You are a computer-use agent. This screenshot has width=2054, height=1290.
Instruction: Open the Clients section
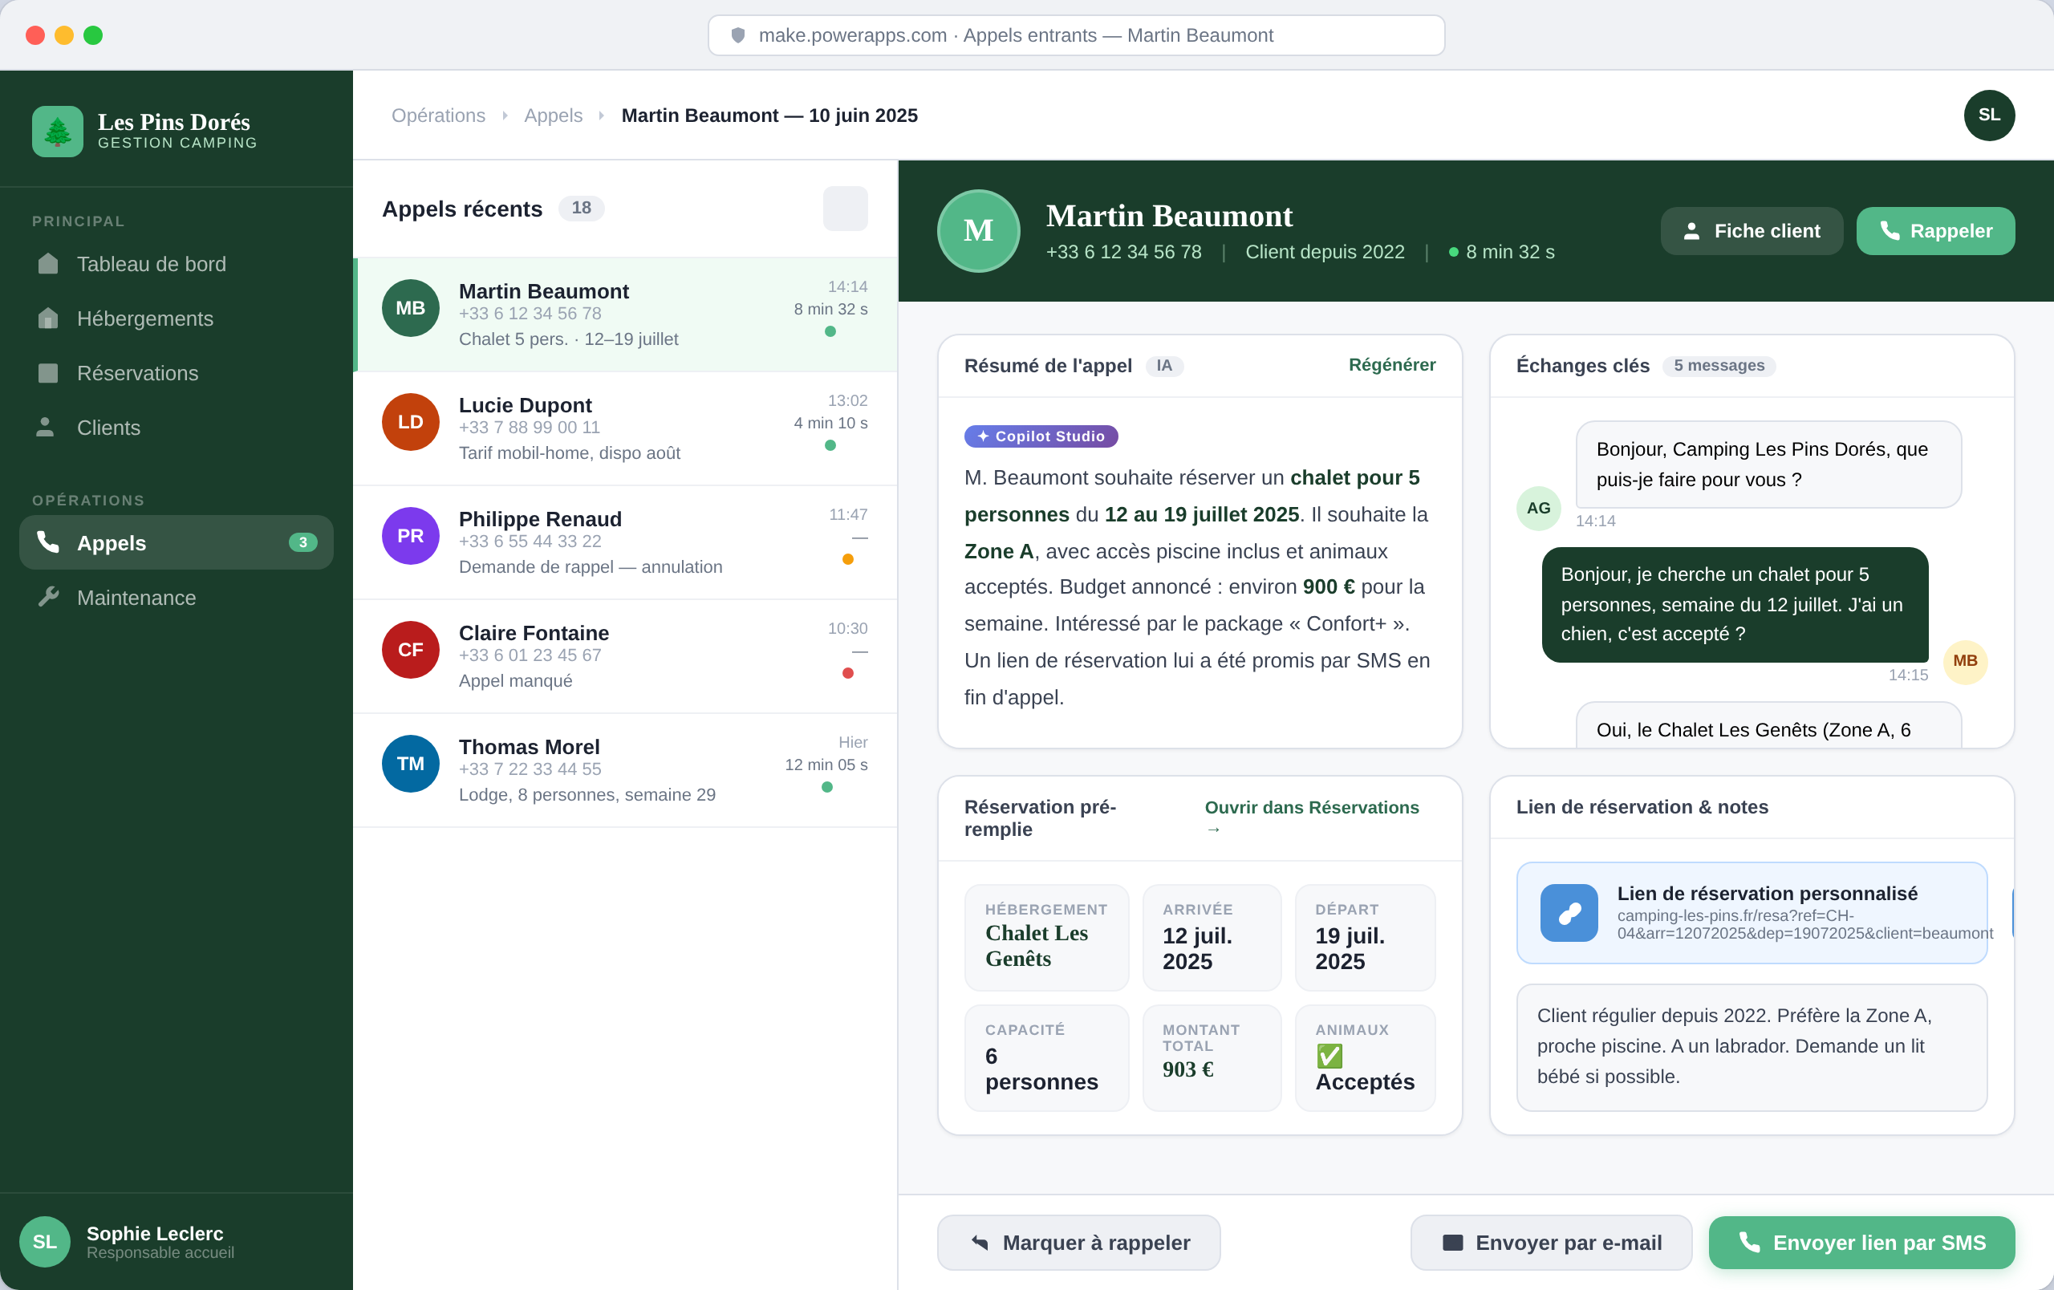click(x=108, y=428)
